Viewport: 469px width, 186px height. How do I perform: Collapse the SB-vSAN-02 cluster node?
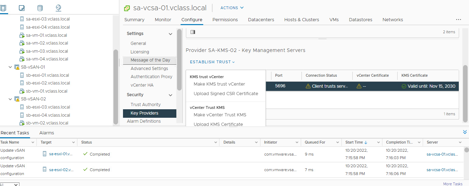click(10, 99)
